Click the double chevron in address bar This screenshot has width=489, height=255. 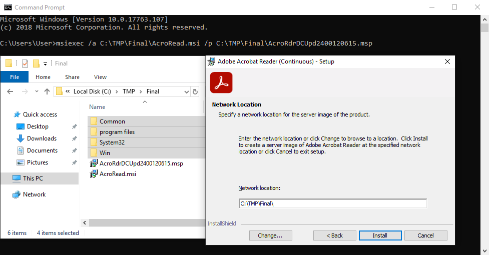(x=68, y=91)
